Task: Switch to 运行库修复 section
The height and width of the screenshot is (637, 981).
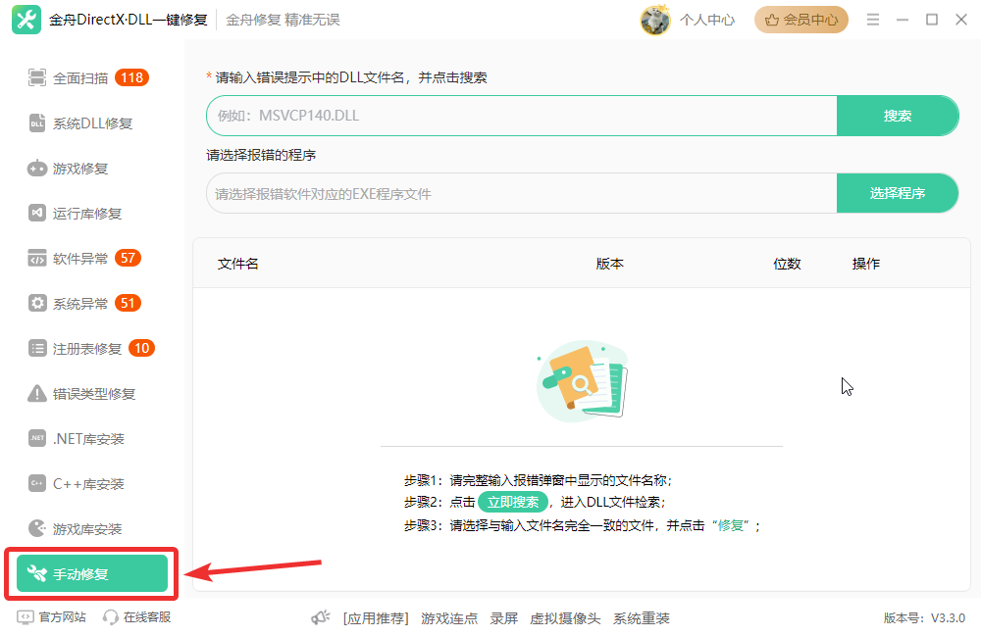Action: [x=87, y=214]
